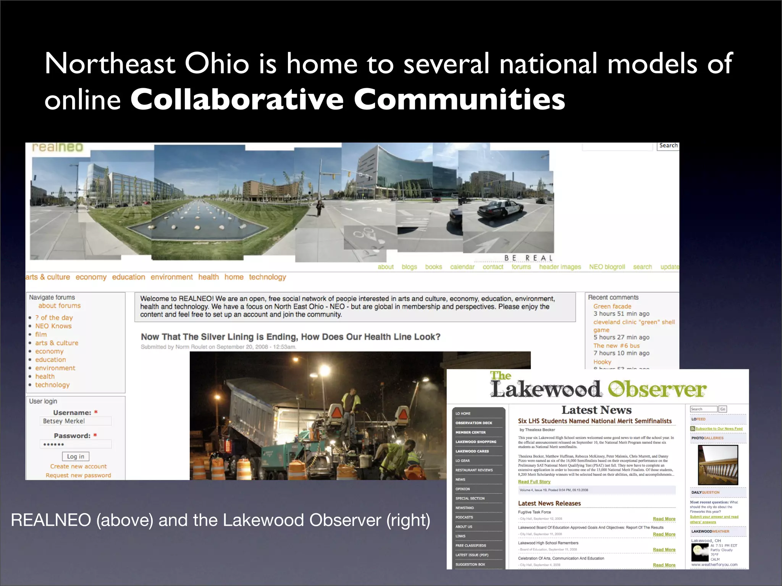Click the REALNEO Search button

pyautogui.click(x=668, y=146)
